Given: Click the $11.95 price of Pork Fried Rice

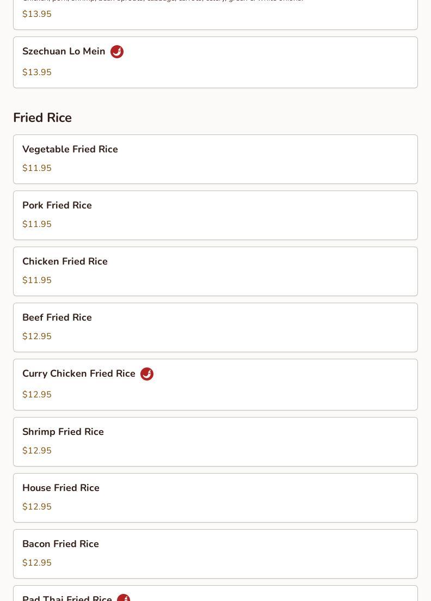Looking at the screenshot, I should coord(37,224).
